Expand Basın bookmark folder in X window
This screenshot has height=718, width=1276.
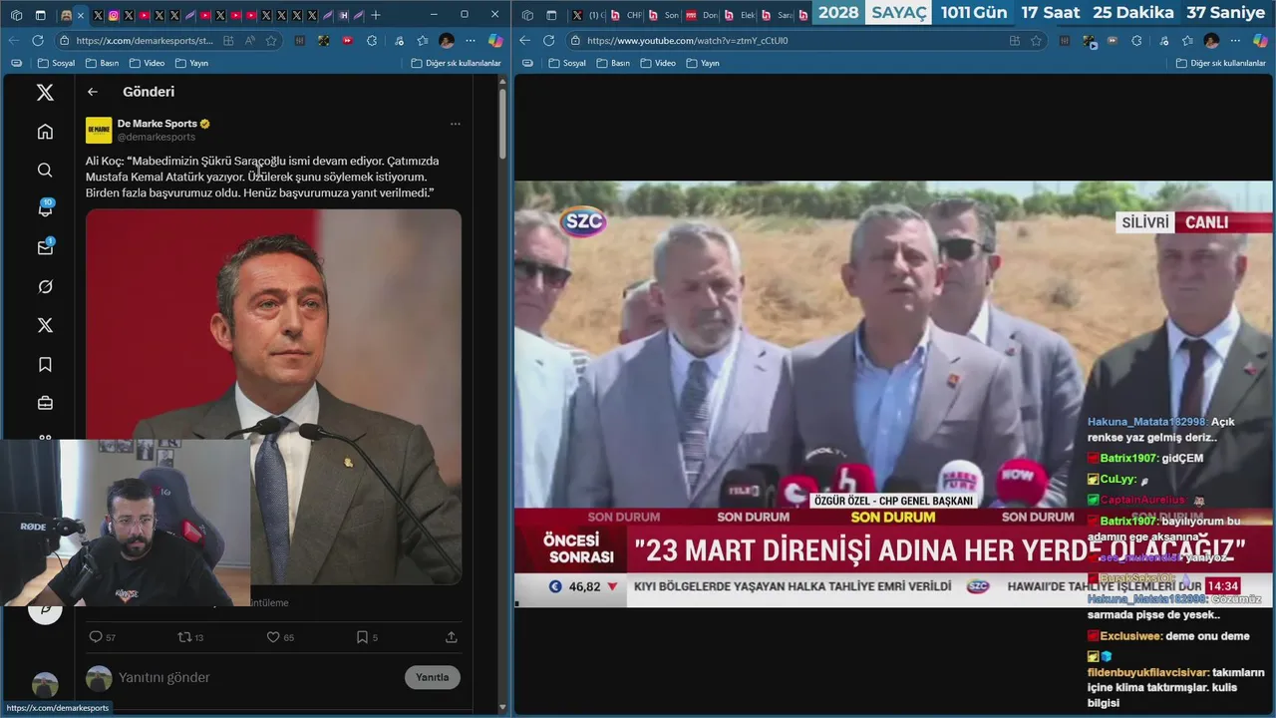(x=103, y=63)
